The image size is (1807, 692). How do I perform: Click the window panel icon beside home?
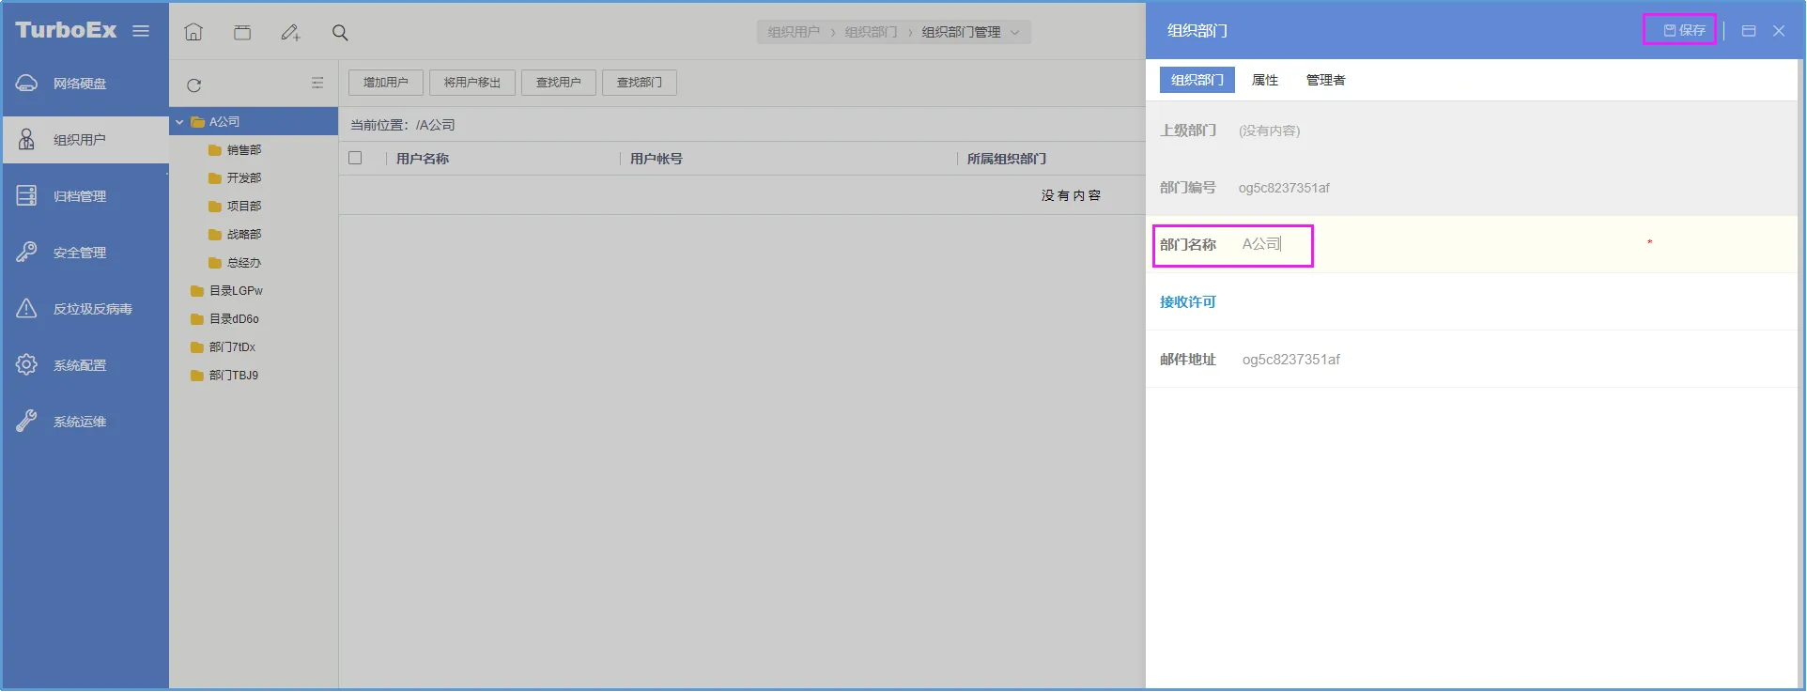click(x=242, y=33)
